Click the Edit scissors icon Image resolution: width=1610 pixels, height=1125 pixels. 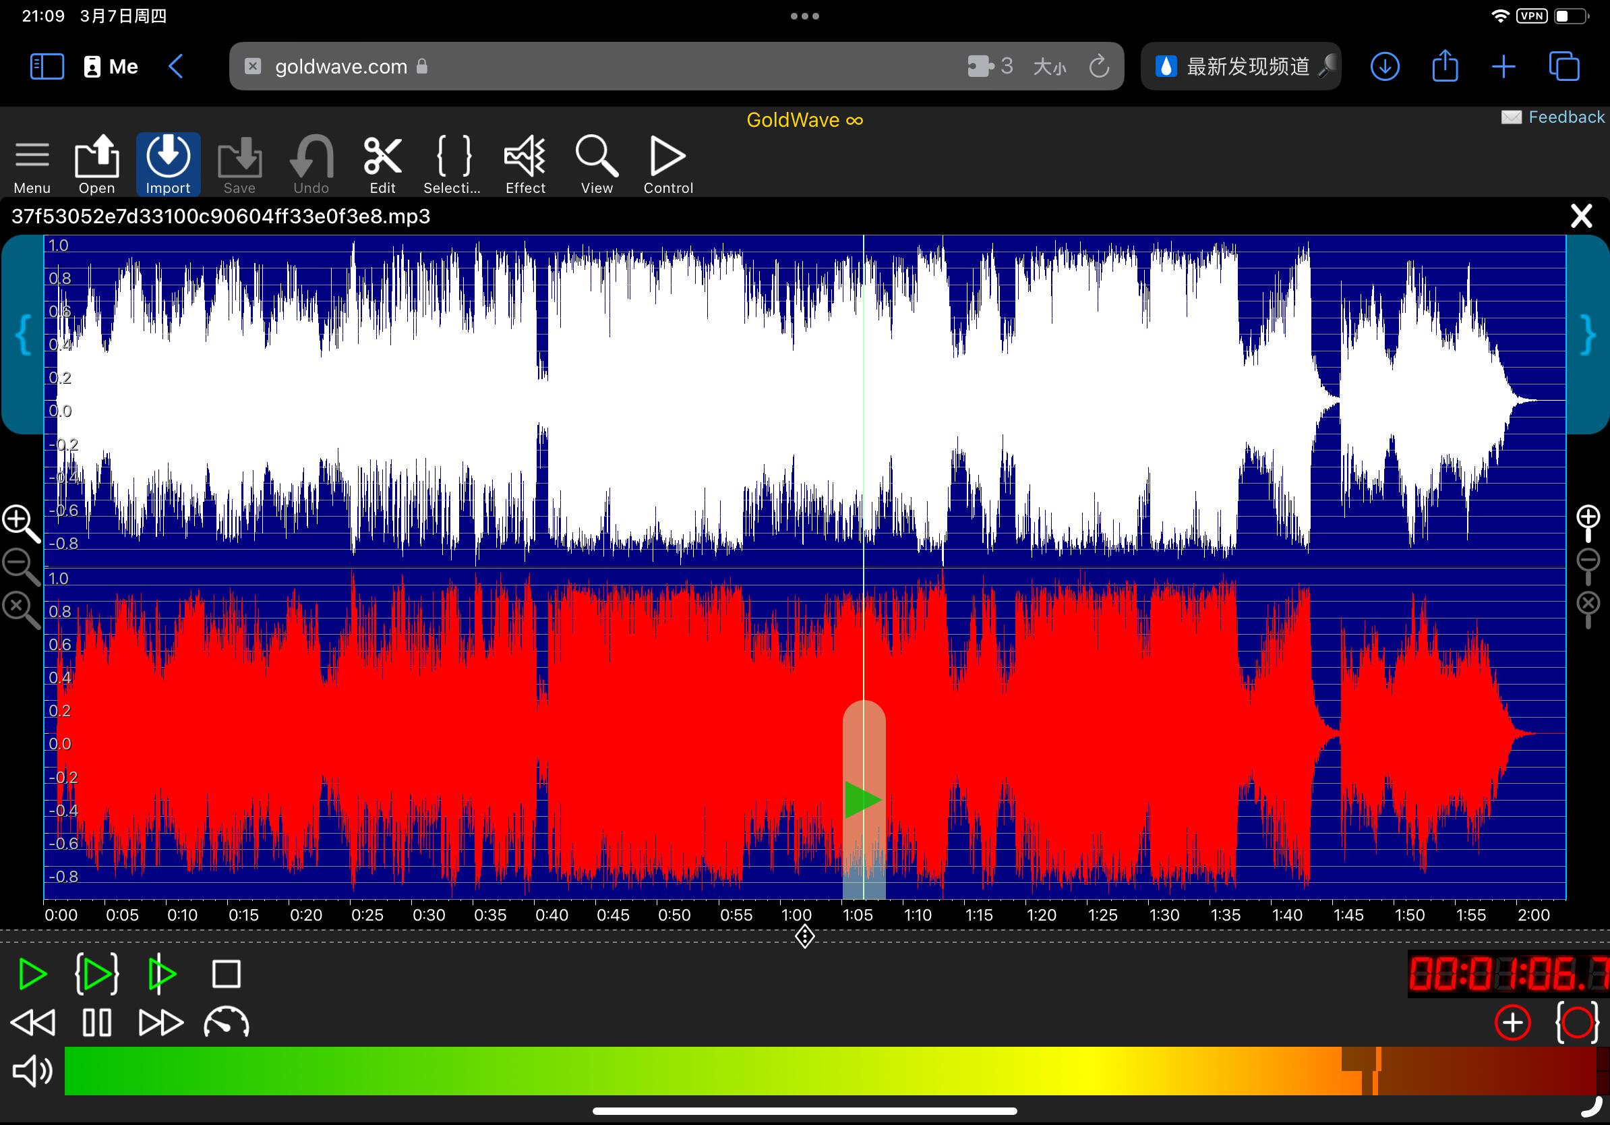click(x=382, y=157)
